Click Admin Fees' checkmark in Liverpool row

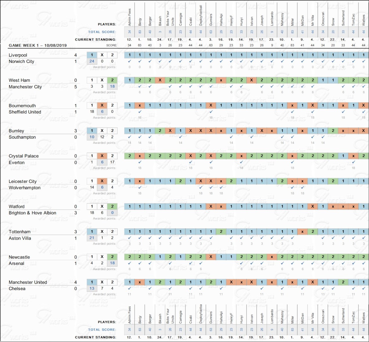click(x=129, y=61)
